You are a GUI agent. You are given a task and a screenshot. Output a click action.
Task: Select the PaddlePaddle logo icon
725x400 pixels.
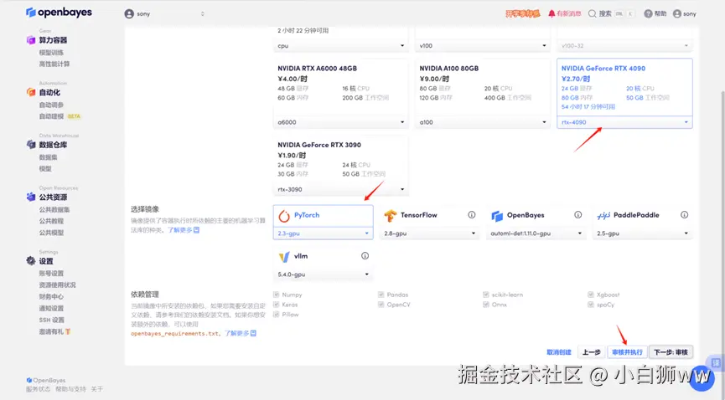[603, 216]
